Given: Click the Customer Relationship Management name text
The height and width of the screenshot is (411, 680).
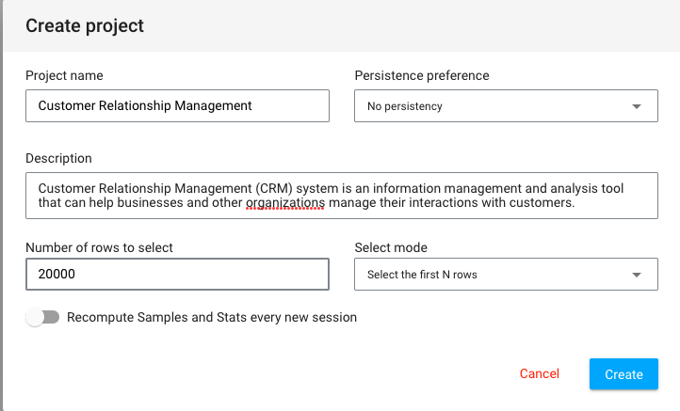Looking at the screenshot, I should pos(145,106).
